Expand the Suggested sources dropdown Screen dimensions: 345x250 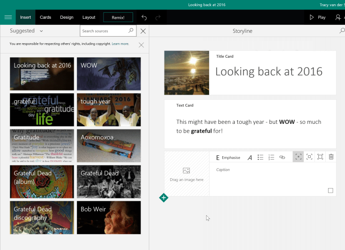point(27,31)
